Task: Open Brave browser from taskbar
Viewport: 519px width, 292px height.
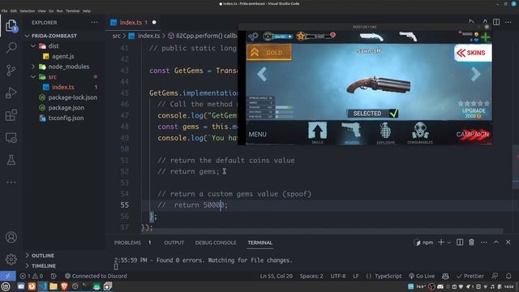Action: coord(64,286)
